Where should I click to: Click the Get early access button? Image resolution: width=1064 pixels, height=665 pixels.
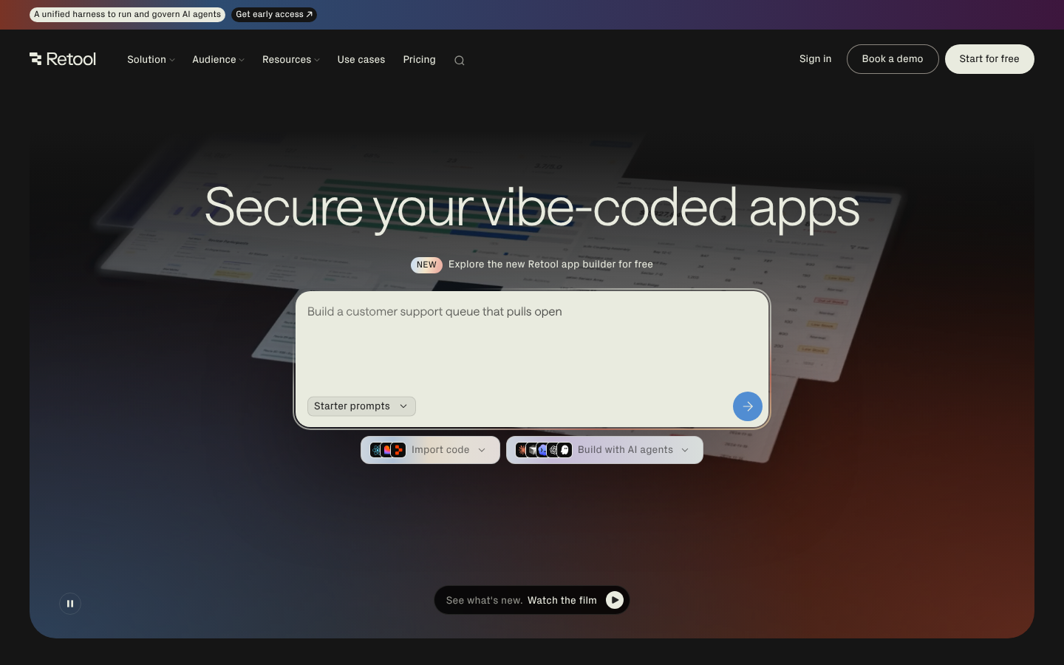tap(274, 15)
